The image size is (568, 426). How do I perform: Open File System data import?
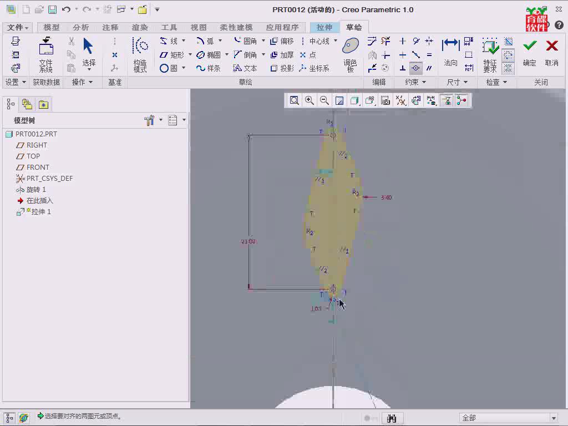coord(46,54)
